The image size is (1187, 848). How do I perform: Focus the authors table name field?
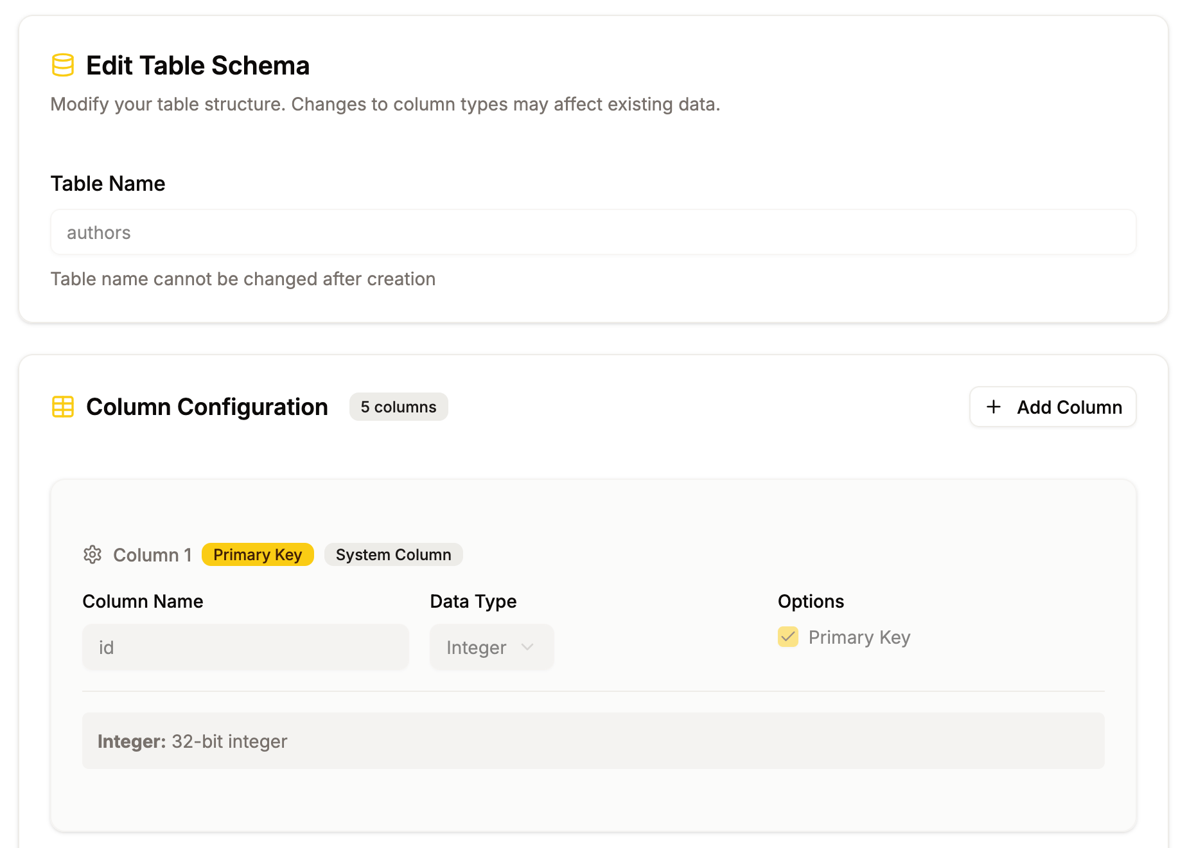[x=593, y=232]
